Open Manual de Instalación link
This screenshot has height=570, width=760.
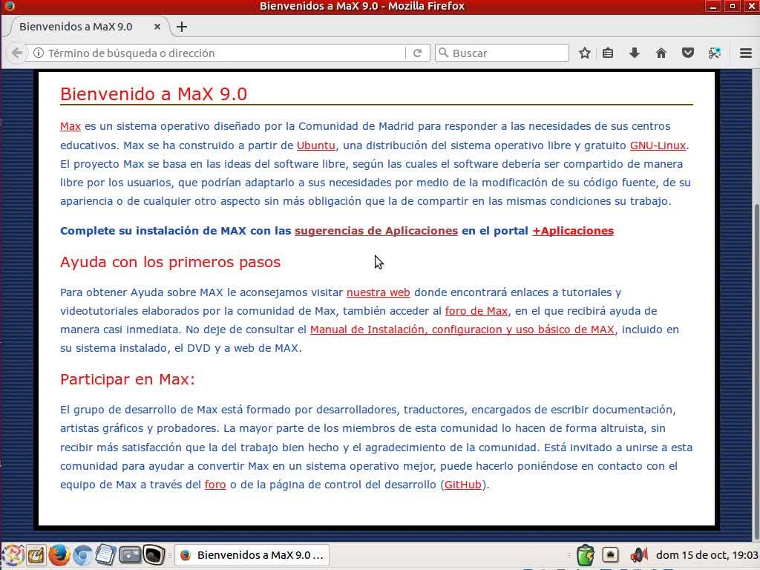pyautogui.click(x=462, y=330)
